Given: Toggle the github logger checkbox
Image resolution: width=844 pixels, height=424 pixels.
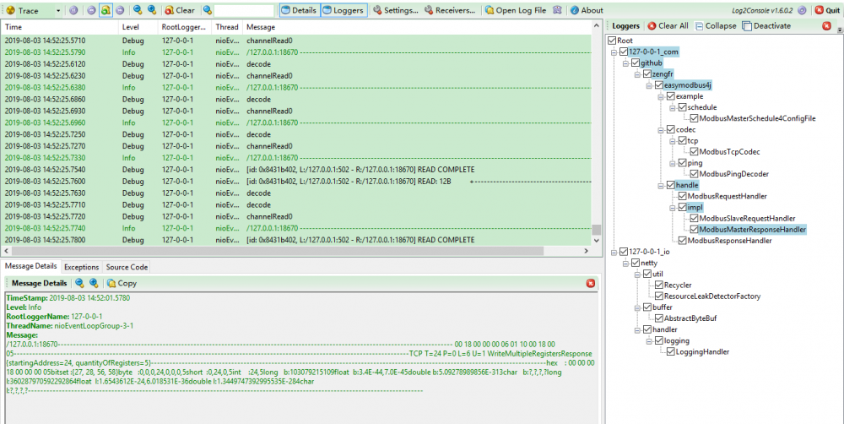Looking at the screenshot, I should (x=636, y=63).
